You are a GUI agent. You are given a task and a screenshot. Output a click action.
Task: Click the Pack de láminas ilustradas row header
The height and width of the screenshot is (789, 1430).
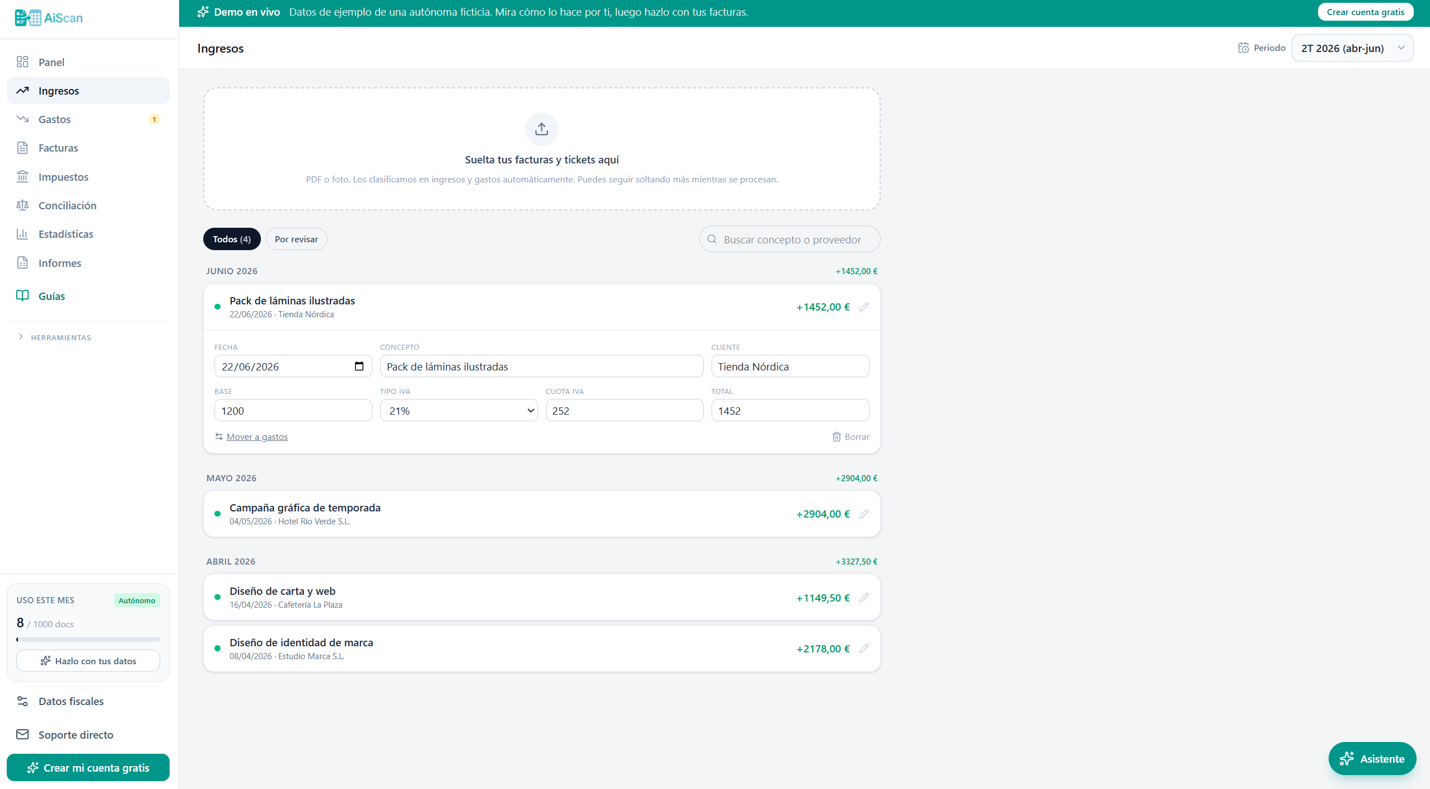(541, 307)
